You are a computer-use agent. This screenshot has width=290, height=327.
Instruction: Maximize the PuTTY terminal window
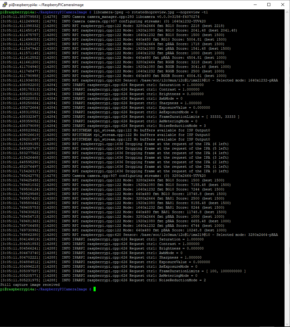coord(269,5)
